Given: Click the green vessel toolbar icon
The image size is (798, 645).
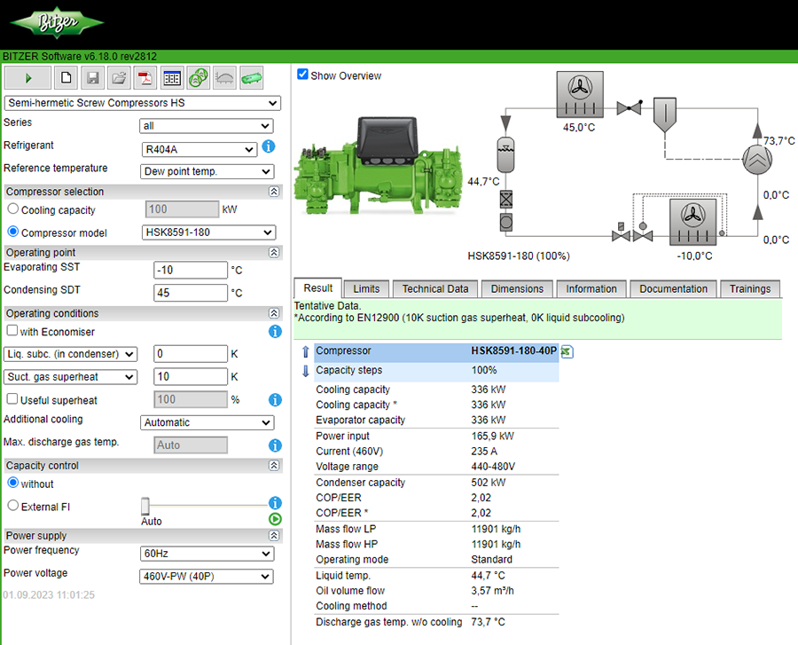Looking at the screenshot, I should pyautogui.click(x=252, y=78).
